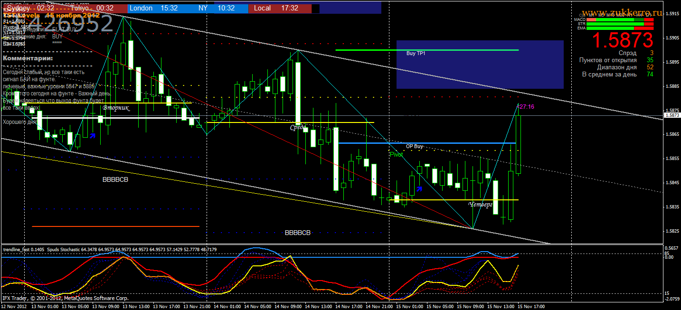Click the Buy TP1 label
Screen dimensions: 681x310
[416, 54]
